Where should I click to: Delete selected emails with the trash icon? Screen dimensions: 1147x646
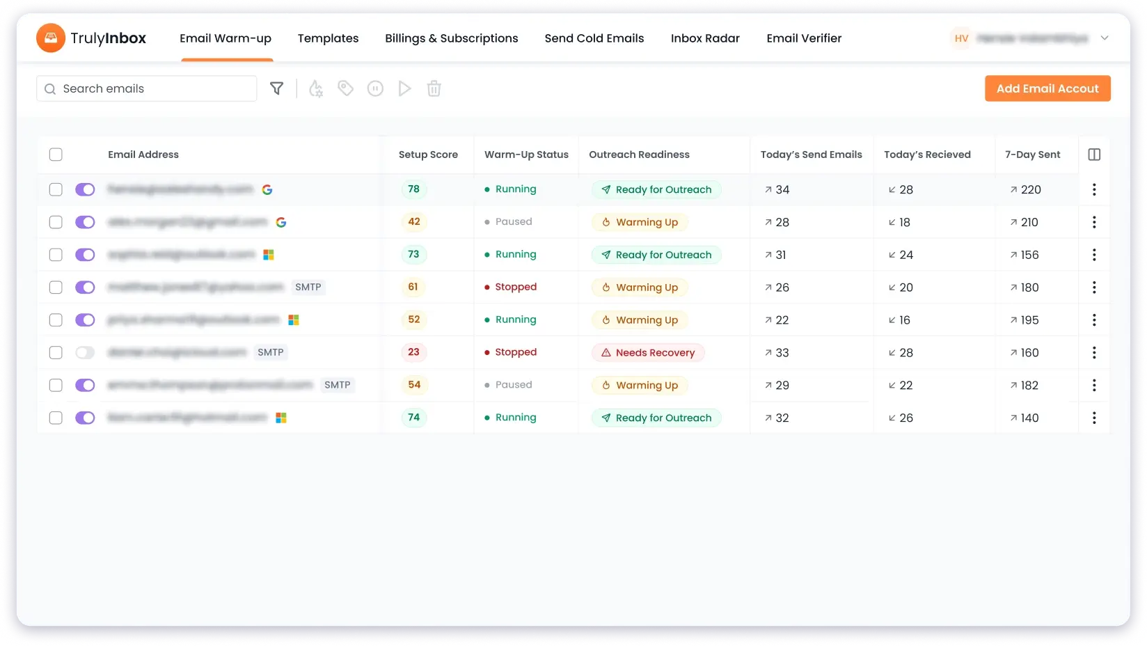point(434,88)
